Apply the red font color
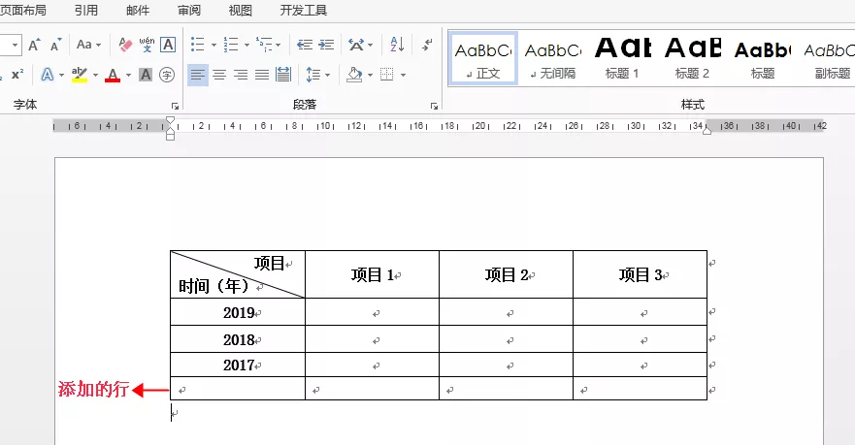Viewport: 855px width, 445px height. (113, 75)
